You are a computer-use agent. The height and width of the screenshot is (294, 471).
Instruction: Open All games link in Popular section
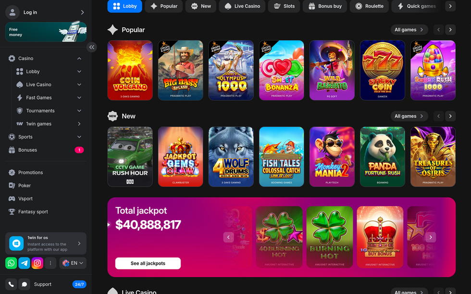tap(409, 30)
